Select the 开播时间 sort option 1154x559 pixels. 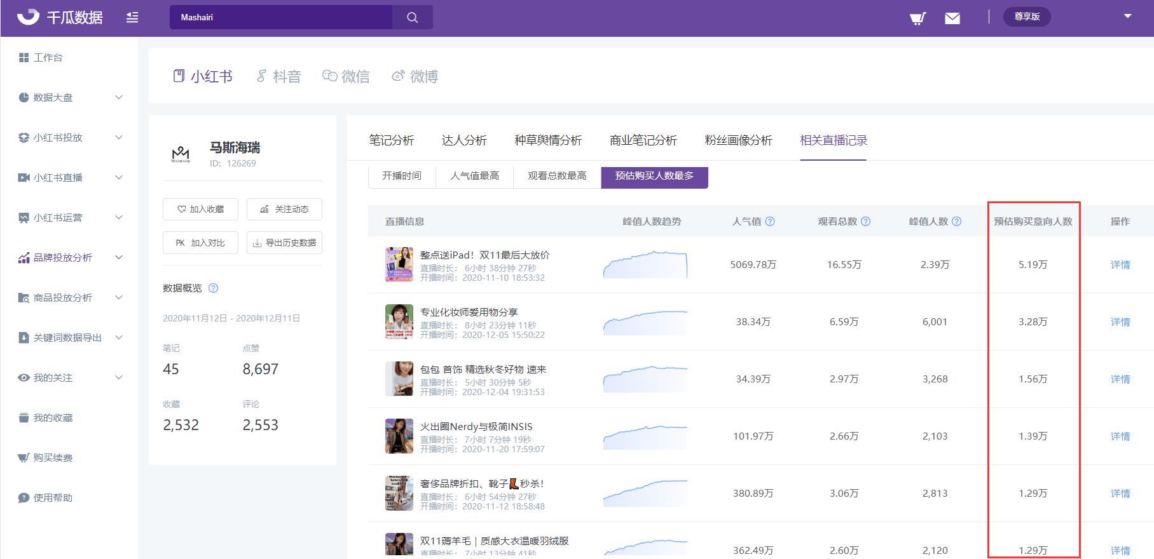[x=402, y=176]
